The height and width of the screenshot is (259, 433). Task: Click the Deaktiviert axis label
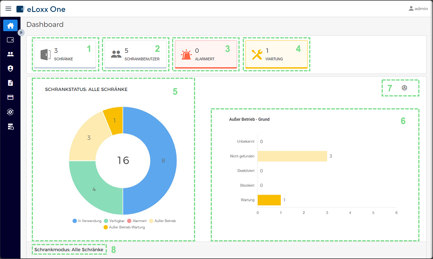tap(246, 171)
